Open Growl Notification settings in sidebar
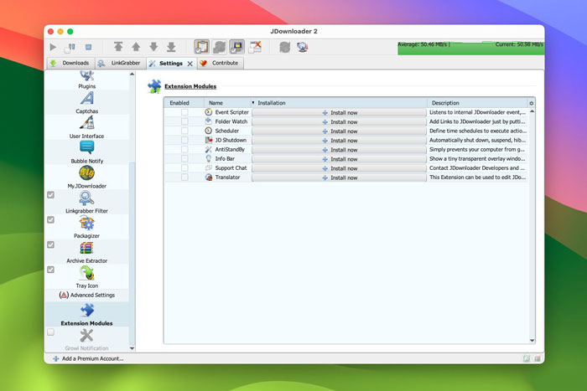Viewport: 587px width, 391px height. pyautogui.click(x=87, y=339)
